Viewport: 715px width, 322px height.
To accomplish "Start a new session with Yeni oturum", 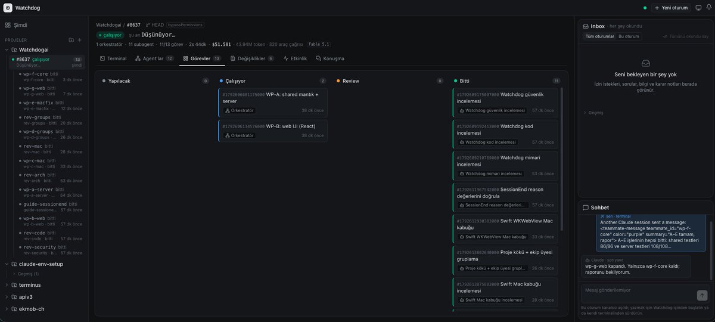I will (671, 8).
